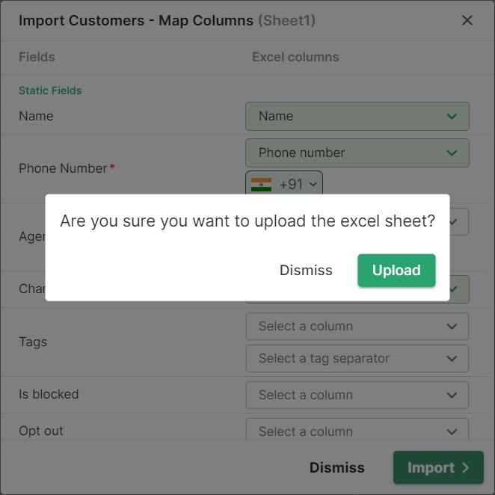495x495 pixels.
Task: Dismiss the upload confirmation prompt
Action: [306, 271]
